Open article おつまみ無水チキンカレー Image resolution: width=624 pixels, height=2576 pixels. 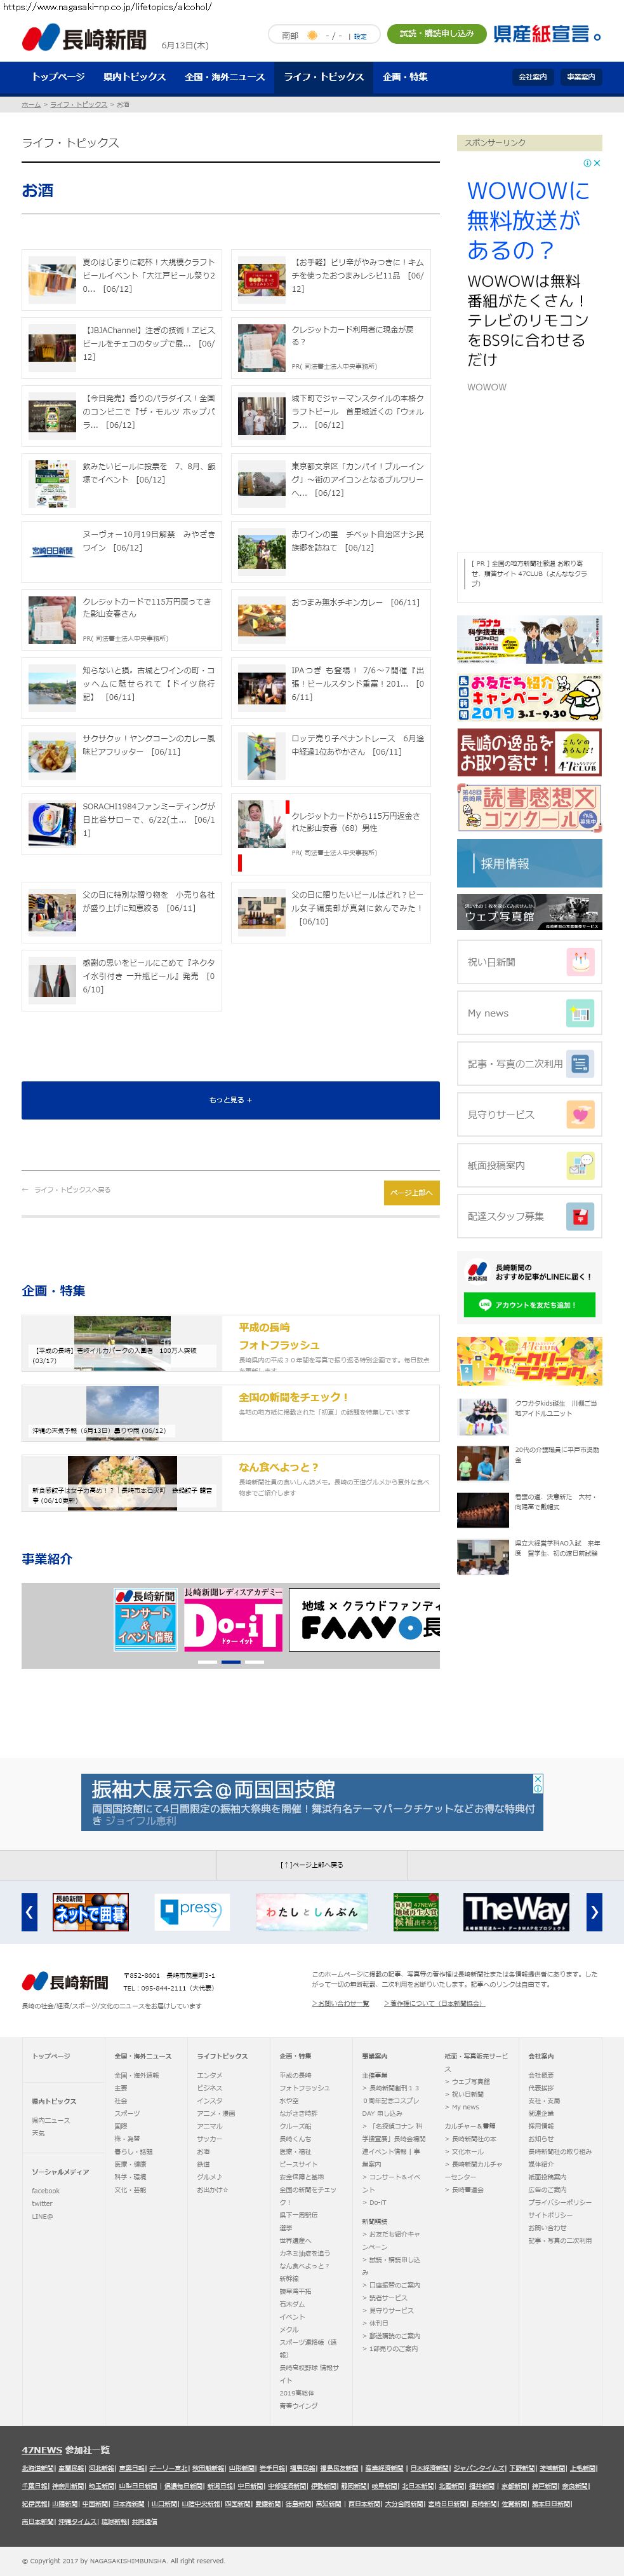[x=331, y=620]
